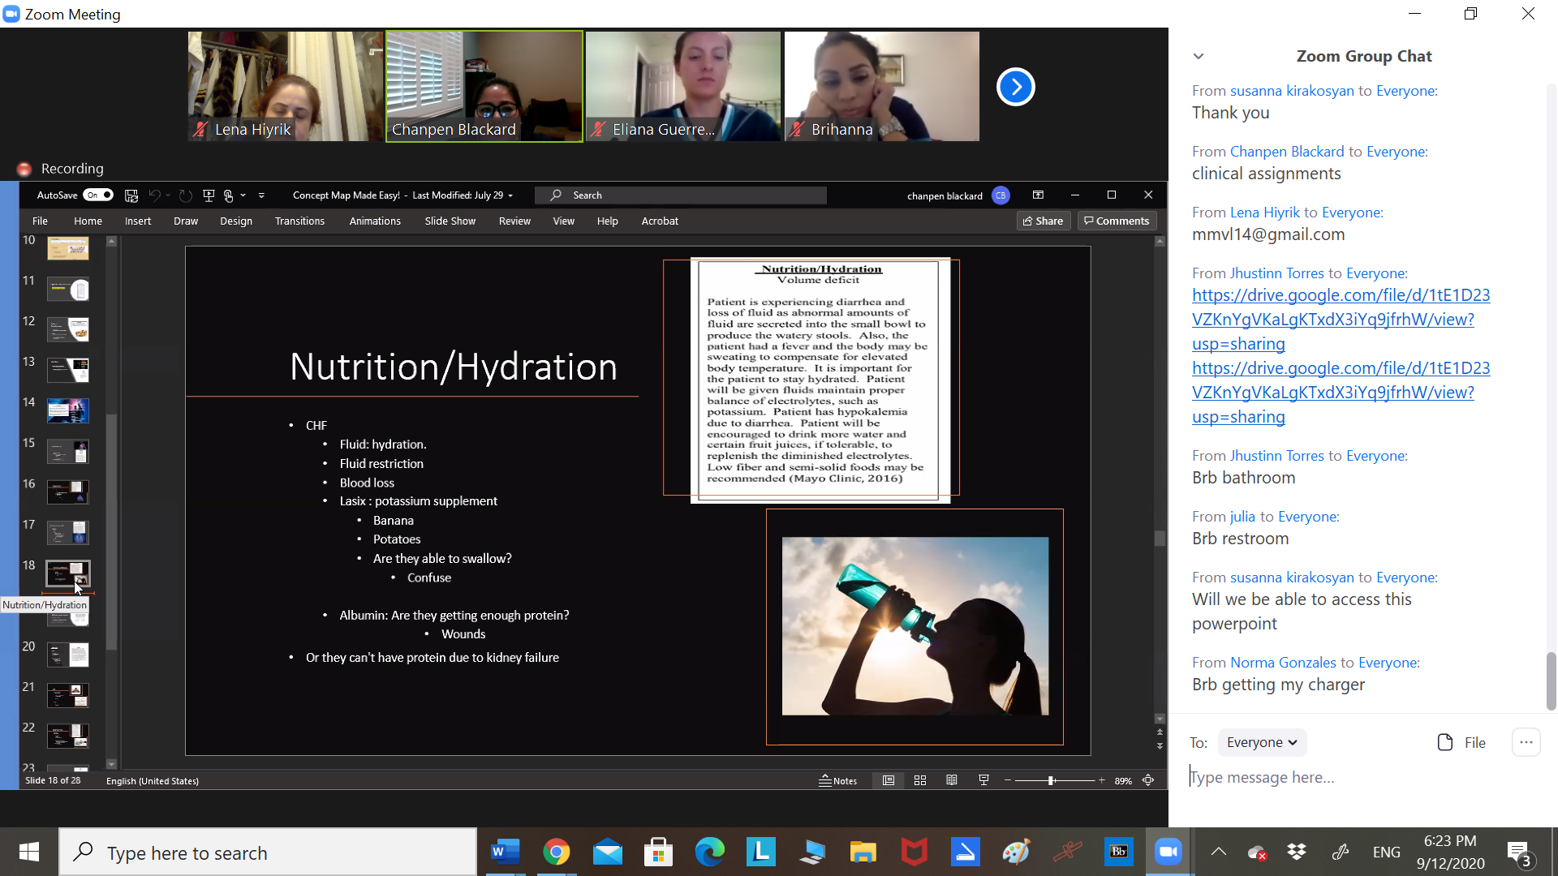Open Microsoft Store from the taskbar
This screenshot has height=876, width=1558.
tap(658, 852)
